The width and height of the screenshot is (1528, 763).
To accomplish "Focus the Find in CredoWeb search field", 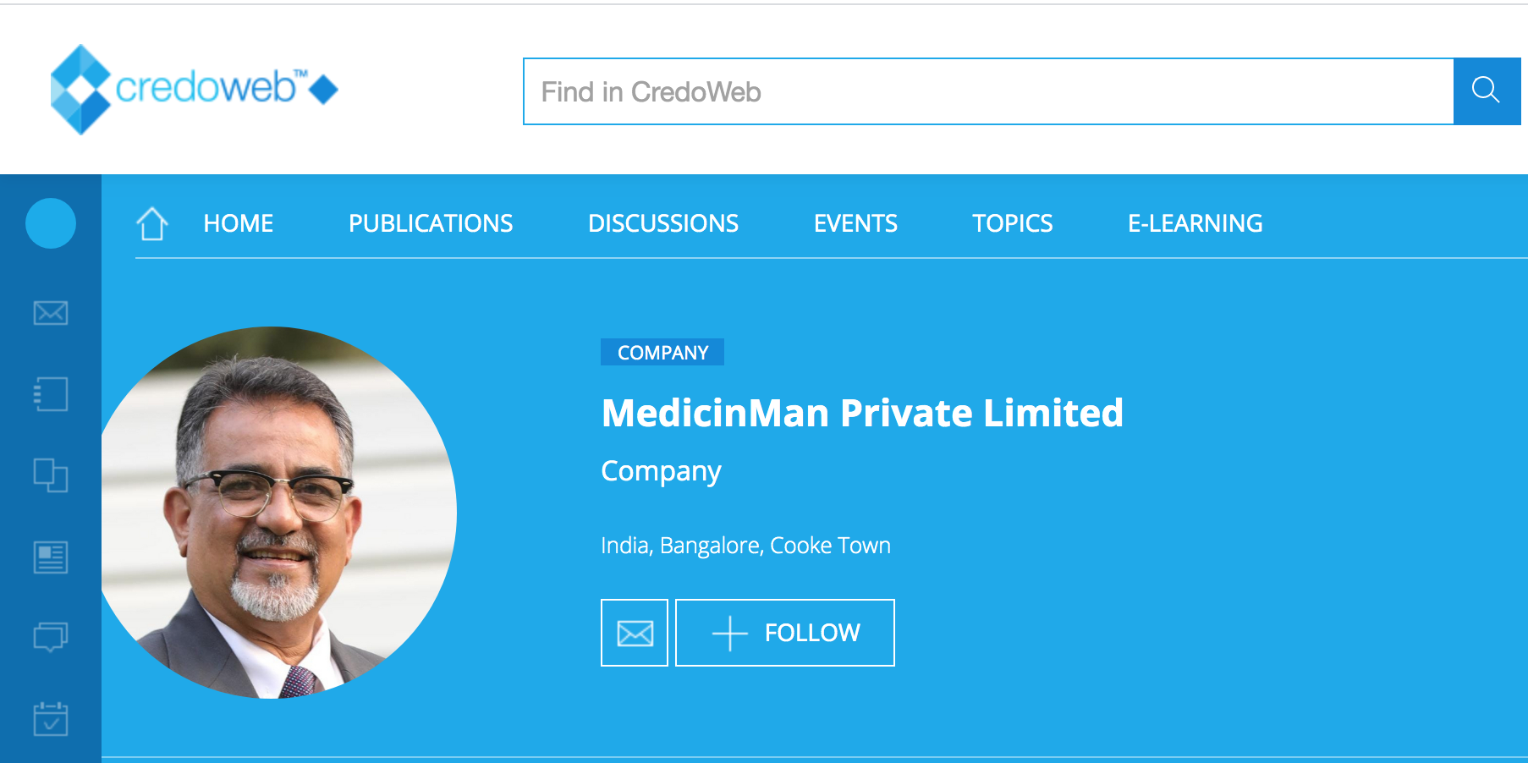I will [988, 91].
